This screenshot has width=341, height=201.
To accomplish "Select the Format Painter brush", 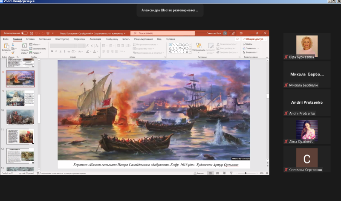I will (13, 52).
